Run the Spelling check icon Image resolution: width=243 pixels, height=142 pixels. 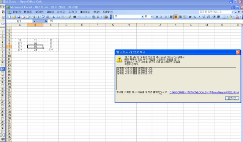point(44,17)
